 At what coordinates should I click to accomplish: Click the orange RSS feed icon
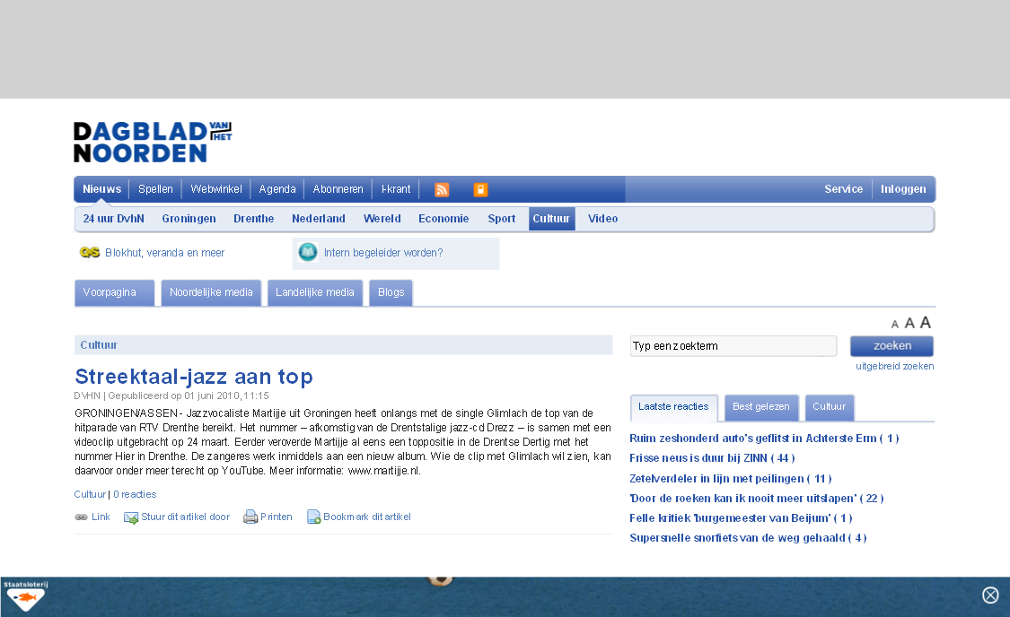click(x=442, y=189)
